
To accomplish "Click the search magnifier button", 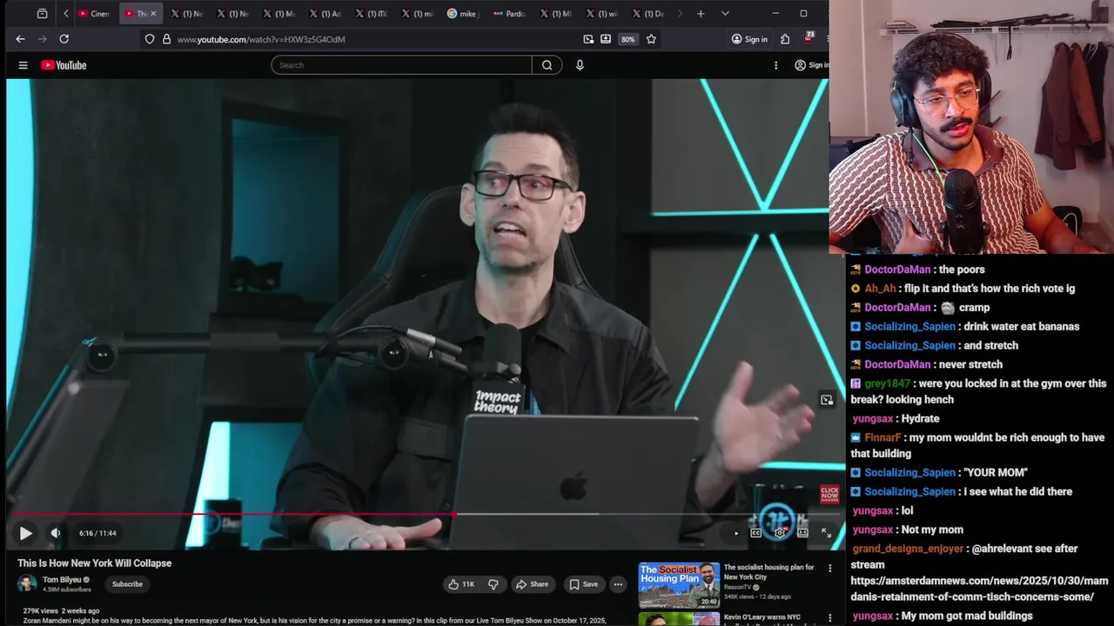I will (547, 65).
